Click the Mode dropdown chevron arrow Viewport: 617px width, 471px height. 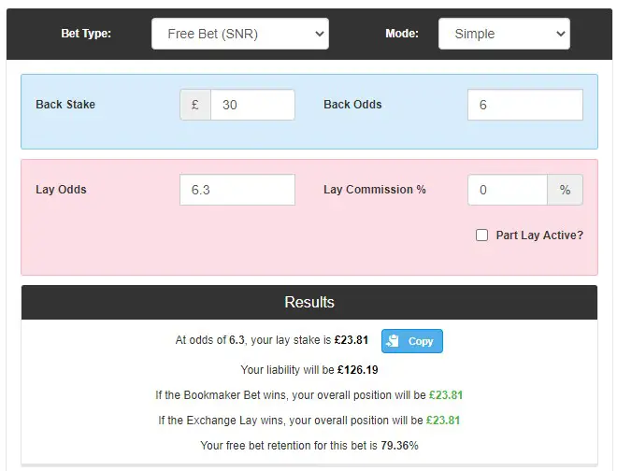[x=560, y=34]
